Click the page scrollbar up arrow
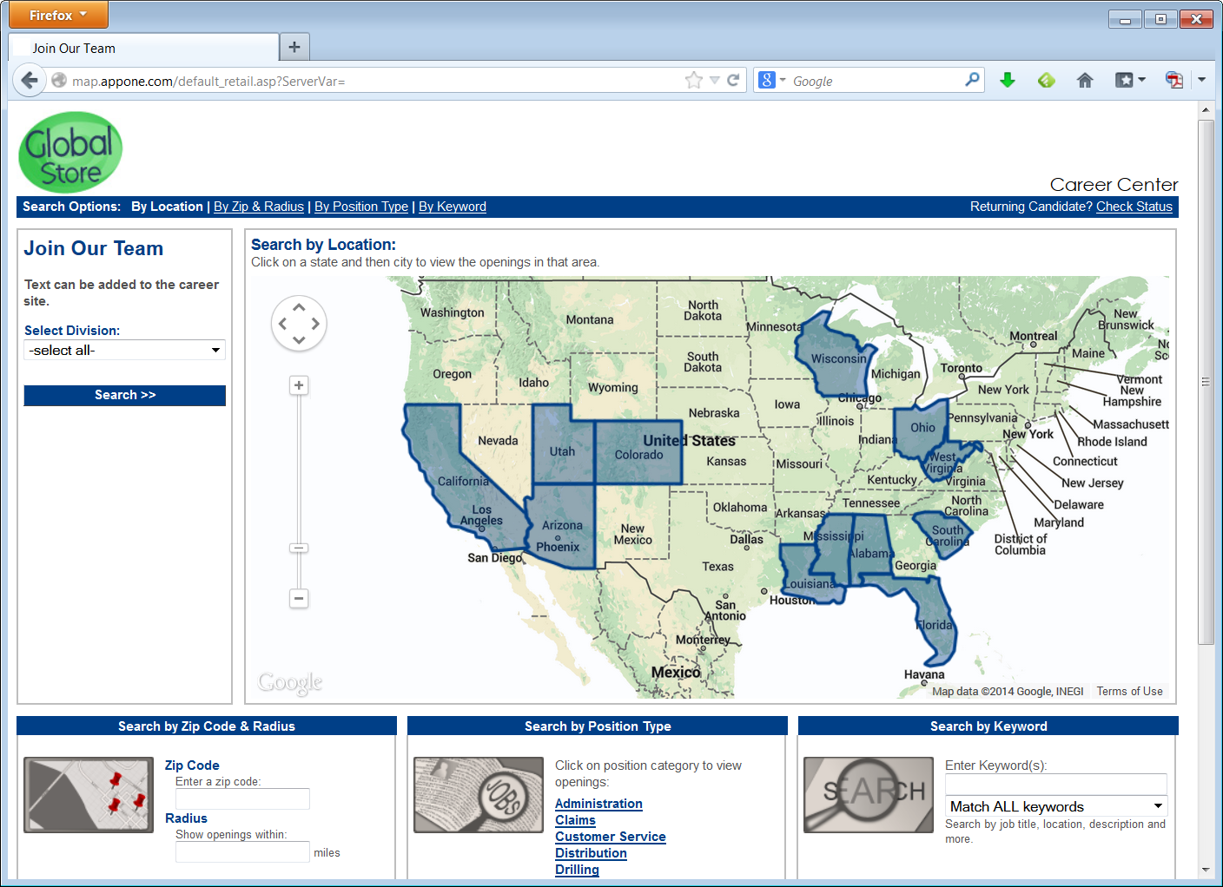Image resolution: width=1223 pixels, height=887 pixels. pos(1206,110)
